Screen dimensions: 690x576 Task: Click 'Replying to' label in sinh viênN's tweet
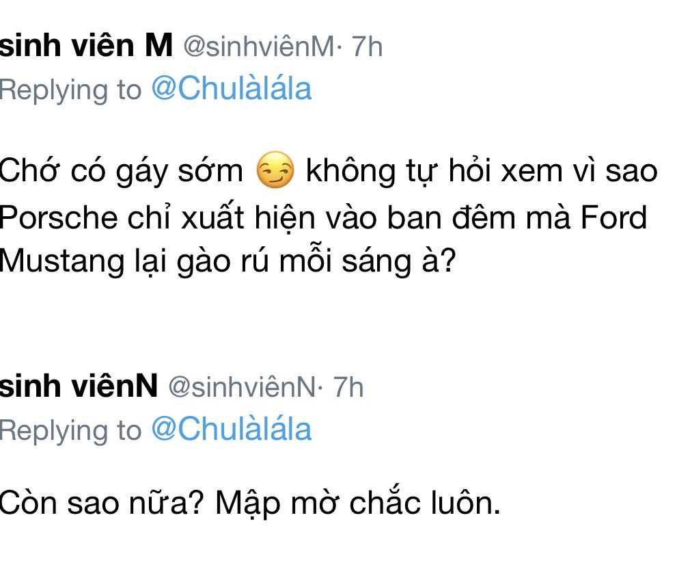coord(71,430)
